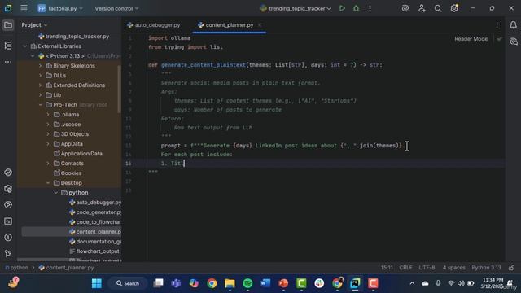Debug trending_topic_tracker with bug icon
This screenshot has height=293, width=521.
click(356, 8)
